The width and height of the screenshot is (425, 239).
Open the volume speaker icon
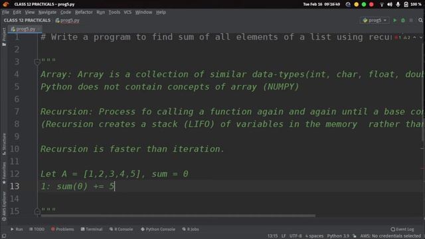click(390, 5)
